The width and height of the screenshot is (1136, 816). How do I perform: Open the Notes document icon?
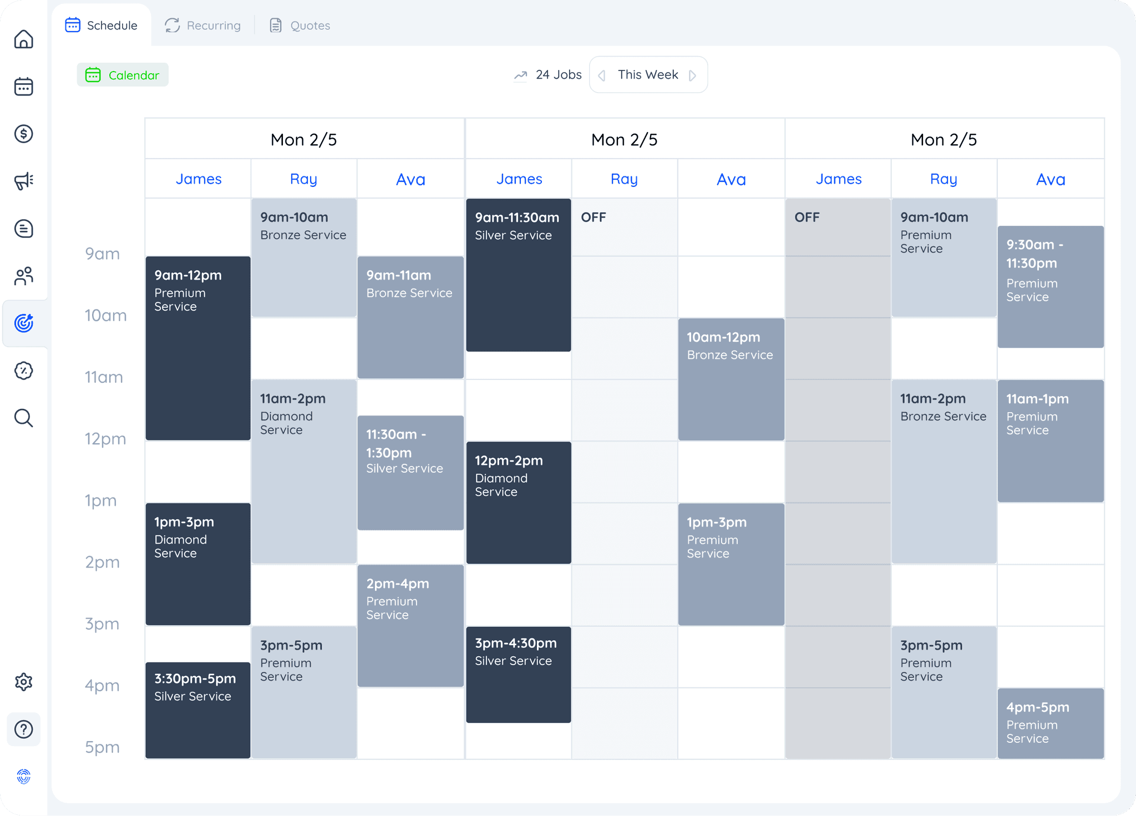coord(24,229)
